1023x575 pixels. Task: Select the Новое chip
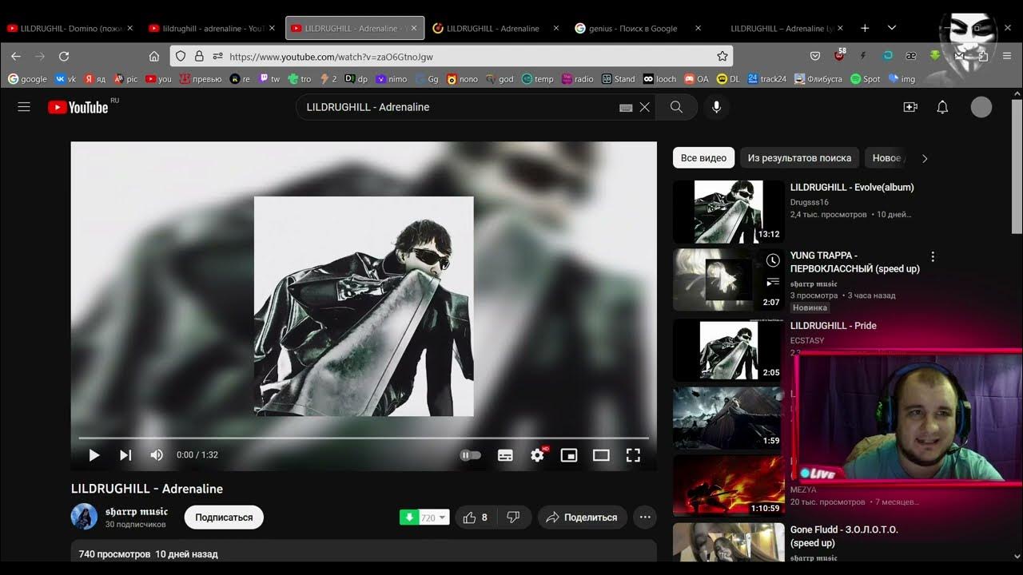[887, 158]
